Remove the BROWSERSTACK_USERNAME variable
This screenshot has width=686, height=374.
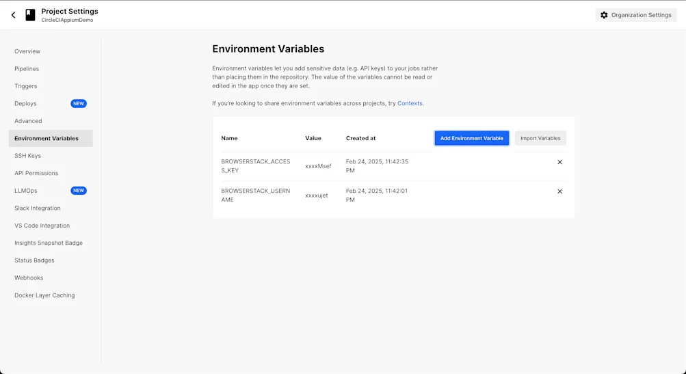559,191
